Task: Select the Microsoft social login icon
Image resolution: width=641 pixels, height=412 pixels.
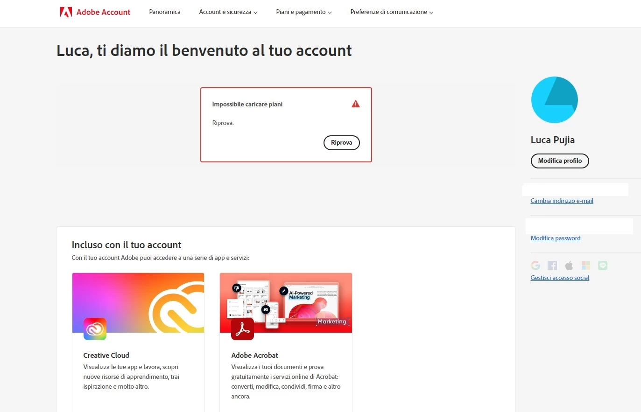Action: pyautogui.click(x=586, y=265)
